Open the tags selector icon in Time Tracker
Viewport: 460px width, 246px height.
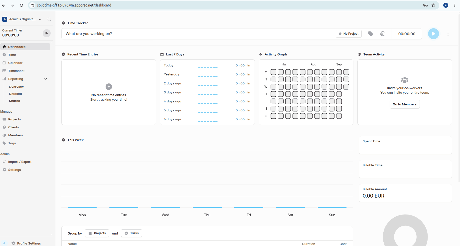pyautogui.click(x=371, y=34)
